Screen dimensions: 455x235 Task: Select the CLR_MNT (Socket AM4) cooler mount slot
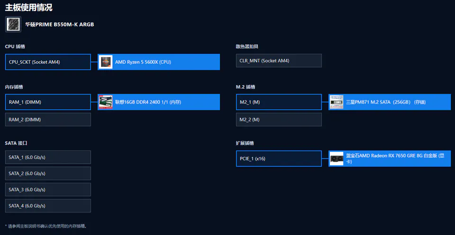(x=279, y=60)
